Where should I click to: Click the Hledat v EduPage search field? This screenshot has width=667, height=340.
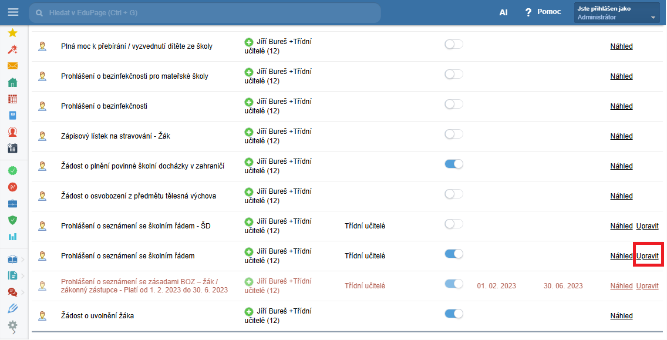(204, 13)
